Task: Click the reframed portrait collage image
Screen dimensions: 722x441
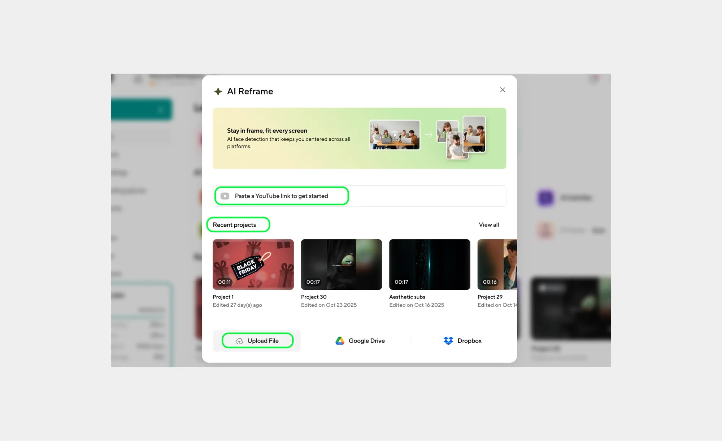Action: (461, 137)
